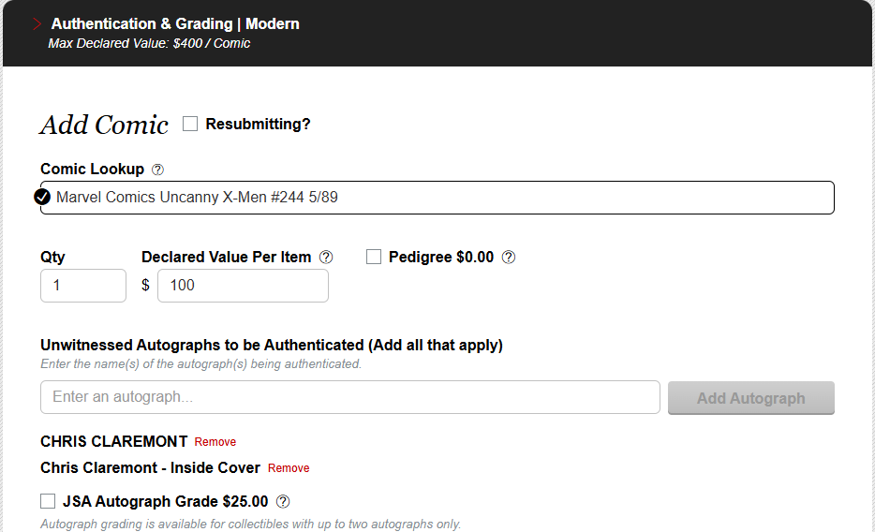This screenshot has height=532, width=875.
Task: Click the Qty input field
Action: tap(83, 286)
